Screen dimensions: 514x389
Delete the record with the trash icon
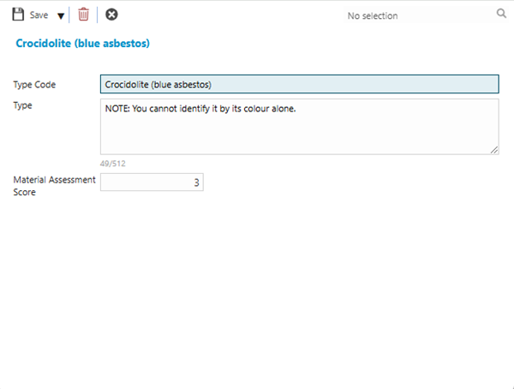pos(83,15)
